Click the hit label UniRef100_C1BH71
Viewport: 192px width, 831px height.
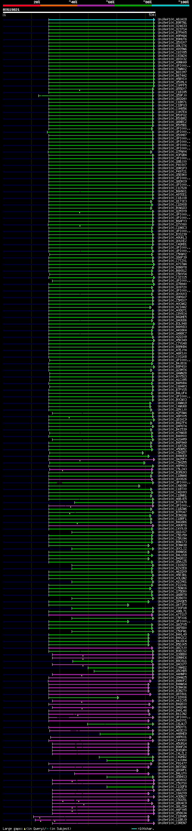[x=172, y=102]
